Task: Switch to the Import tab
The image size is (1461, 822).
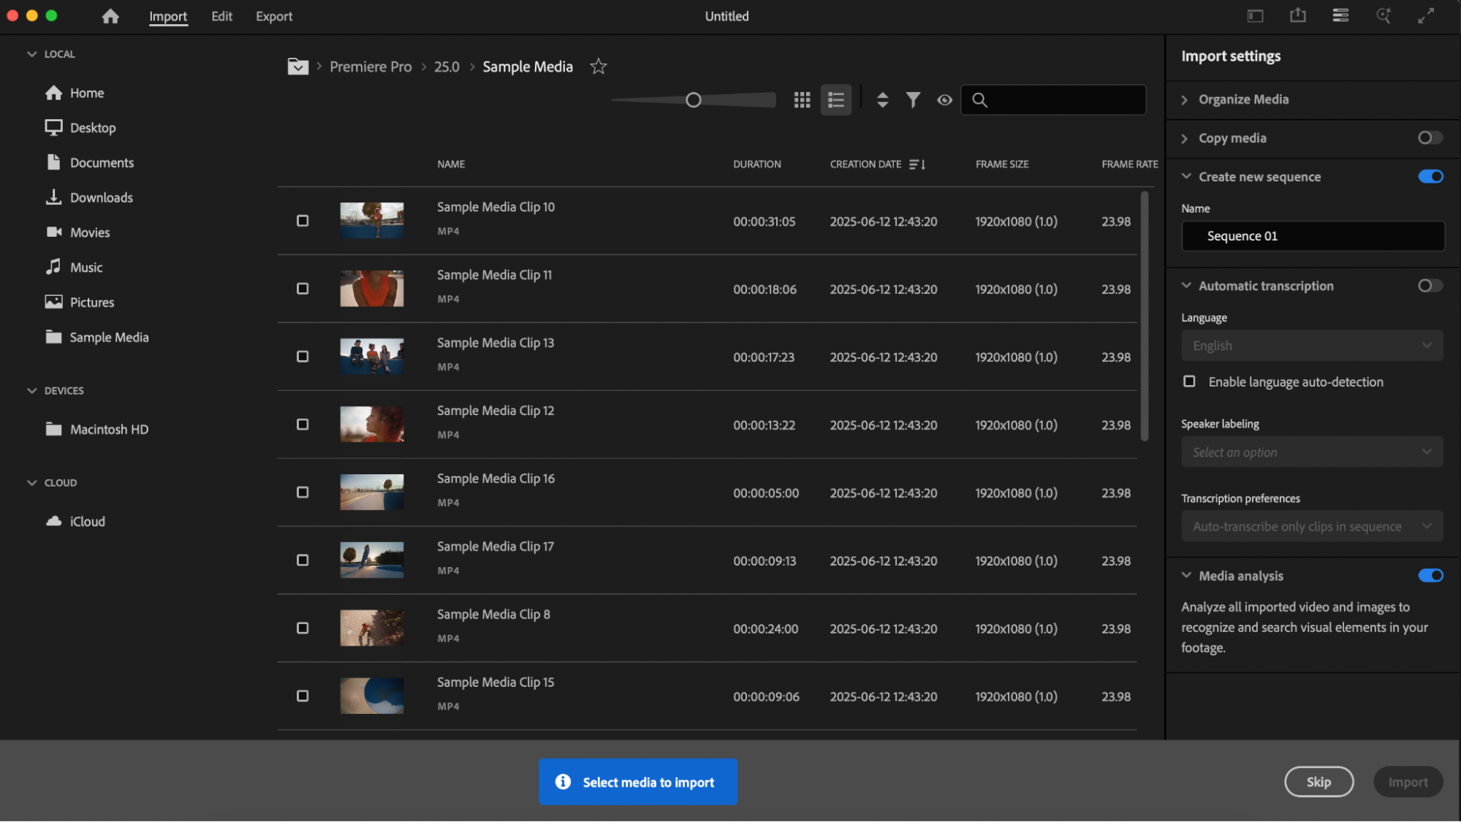Action: pyautogui.click(x=168, y=16)
